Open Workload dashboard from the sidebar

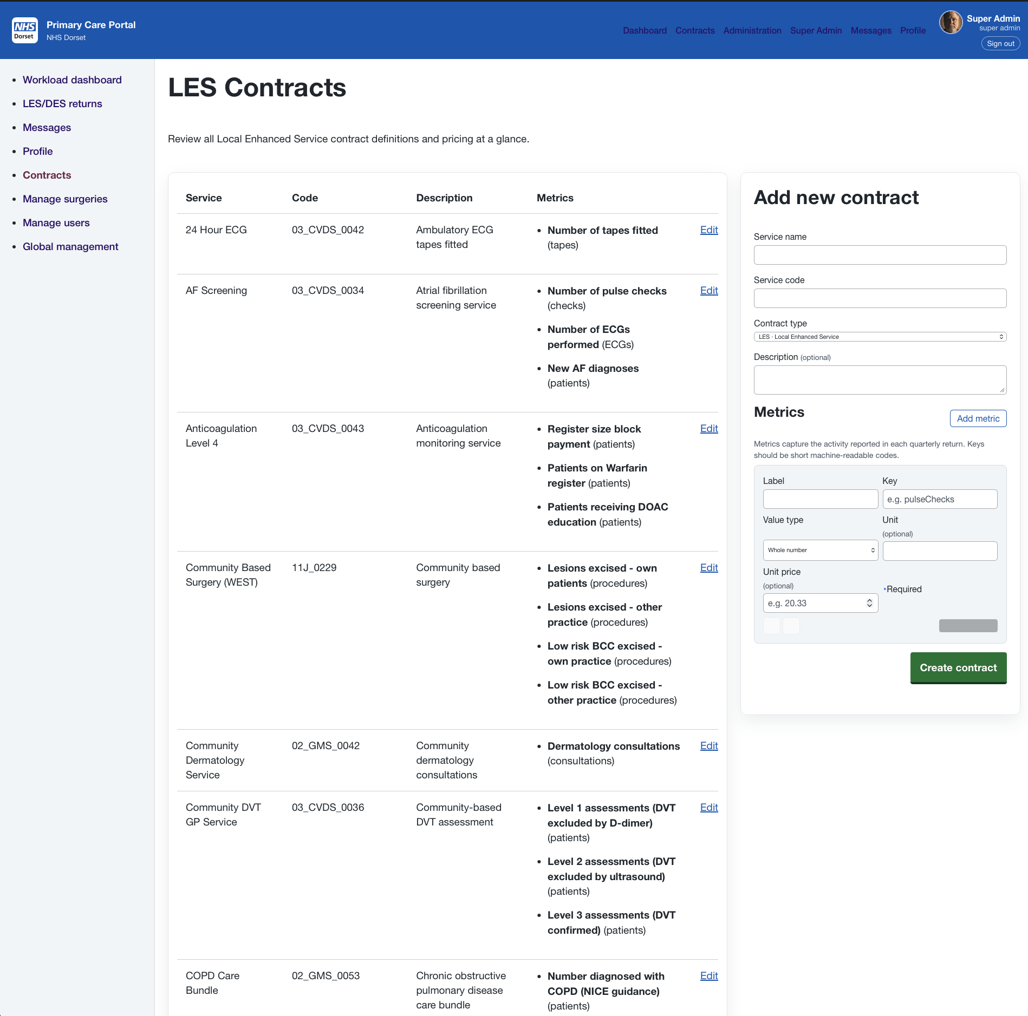point(72,80)
